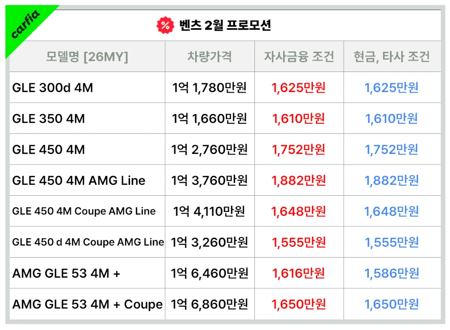This screenshot has width=450, height=330.
Task: Click blue '1,610만원' in 현금 column
Action: point(392,118)
